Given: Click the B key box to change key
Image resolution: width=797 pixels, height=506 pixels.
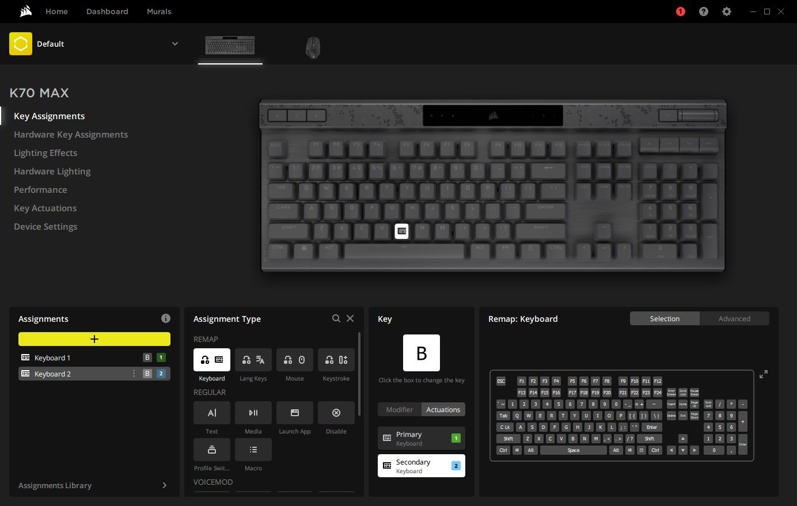Looking at the screenshot, I should [x=422, y=353].
